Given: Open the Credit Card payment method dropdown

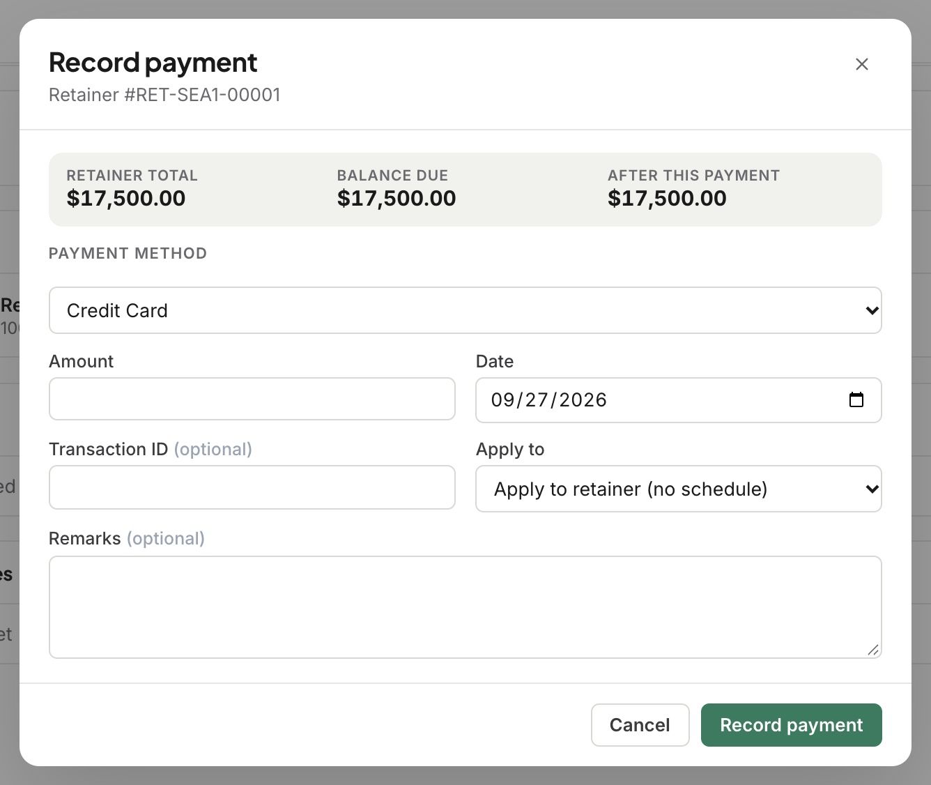Looking at the screenshot, I should 465,310.
